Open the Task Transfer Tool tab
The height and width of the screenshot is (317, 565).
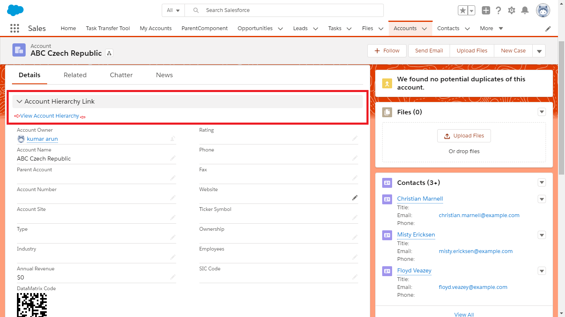(108, 28)
